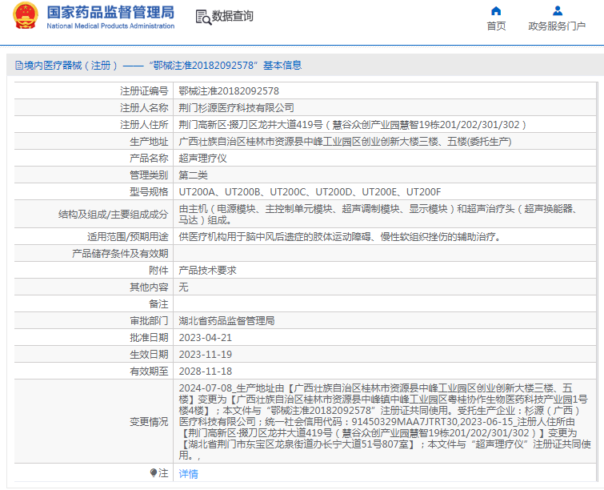
Task: Click the model list UT200A、UT200B…
Action: pyautogui.click(x=310, y=192)
